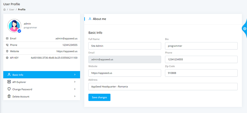
Task: Click the Full Name field label
Action: point(94,39)
